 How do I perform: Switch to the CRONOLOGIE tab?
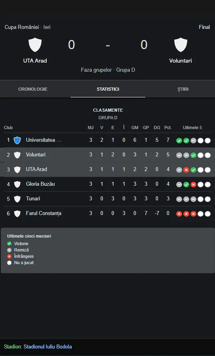pos(33,89)
